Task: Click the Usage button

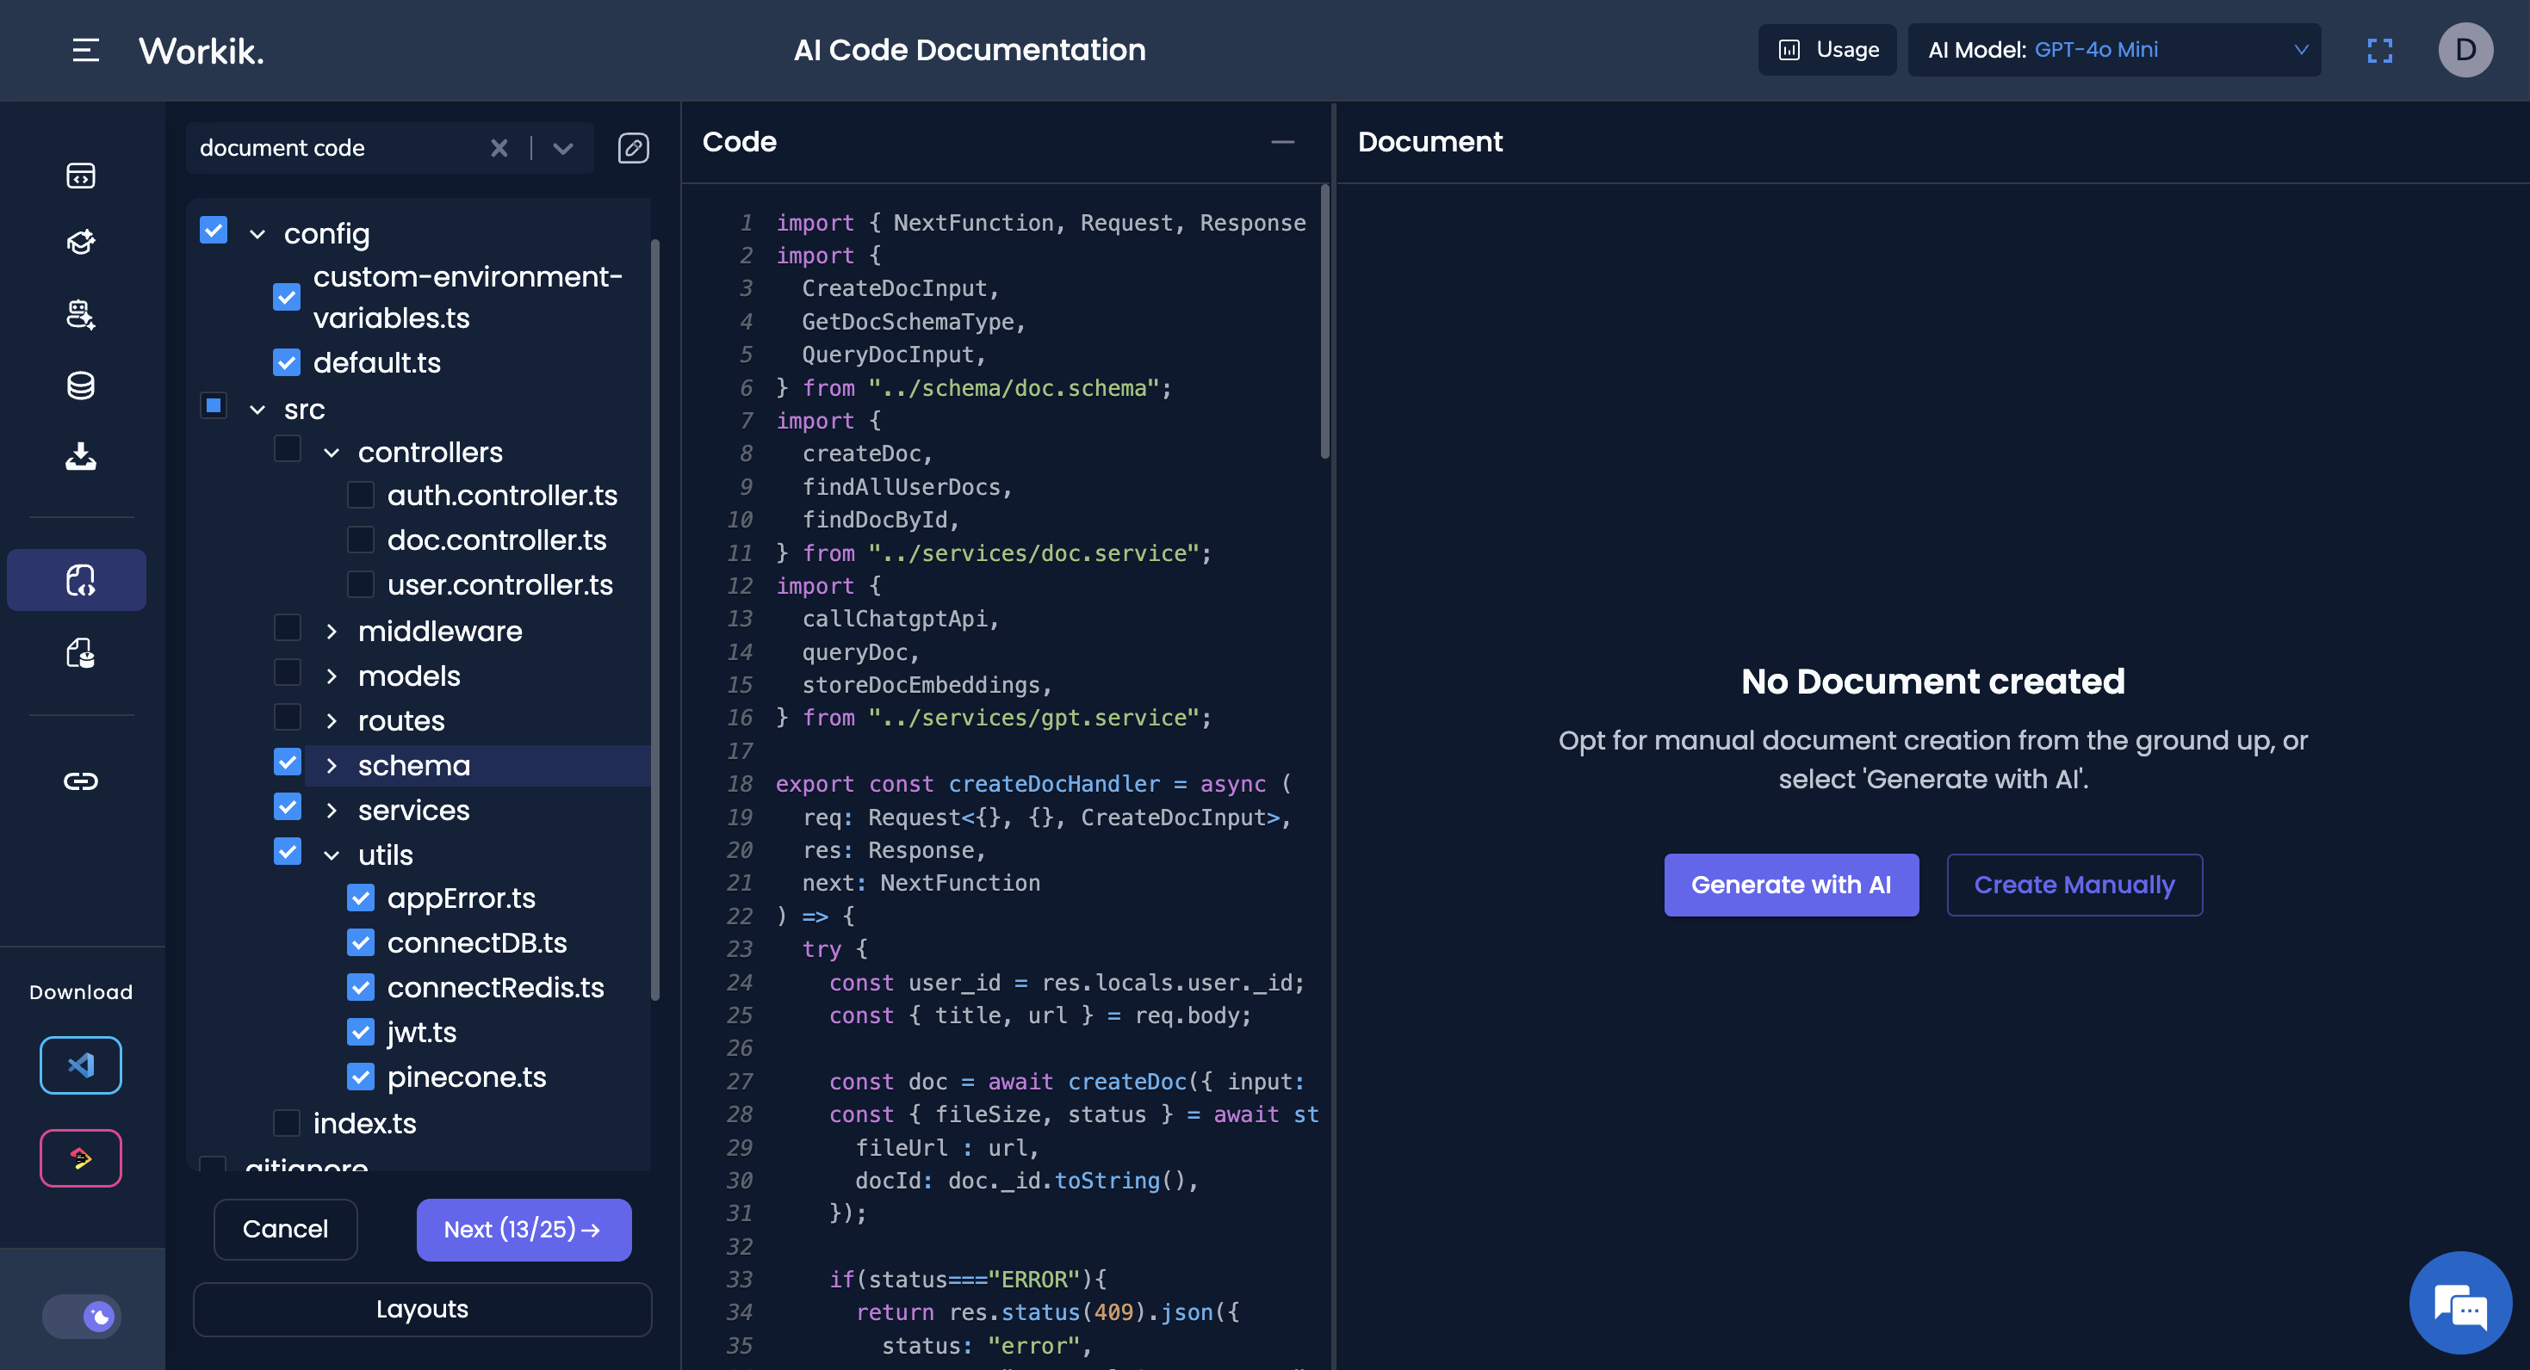Action: [1828, 50]
